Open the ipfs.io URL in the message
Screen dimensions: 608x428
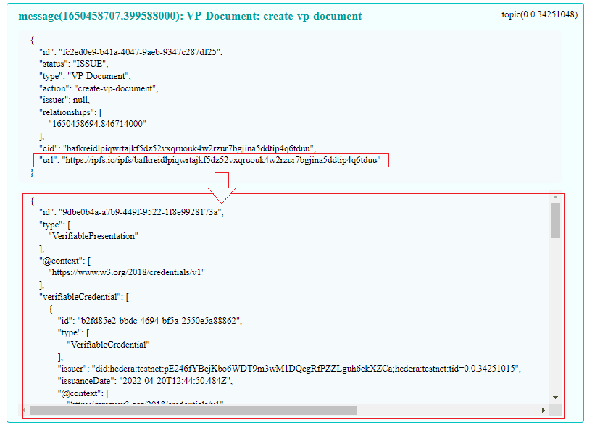[x=220, y=160]
